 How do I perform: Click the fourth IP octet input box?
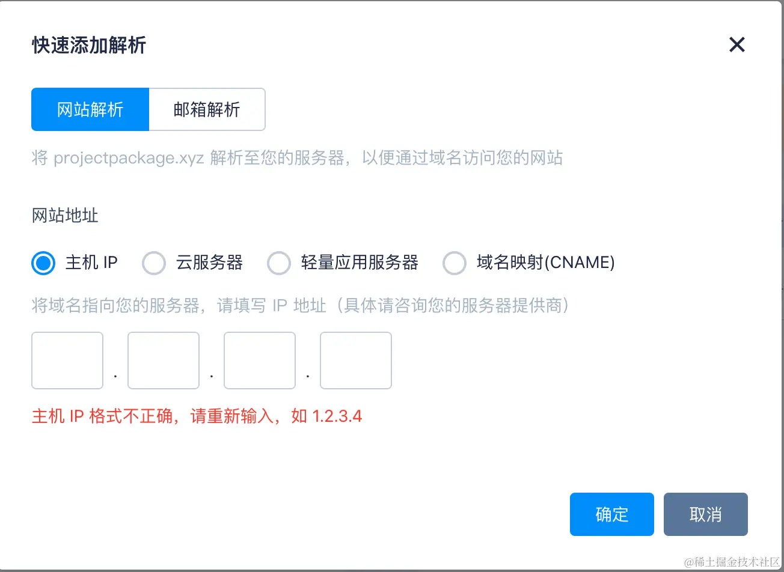click(355, 361)
